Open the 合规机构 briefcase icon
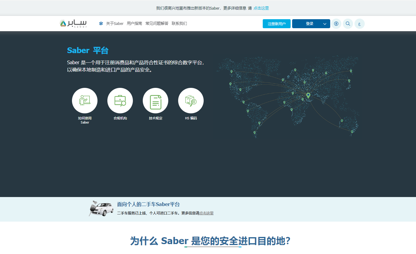Image resolution: width=416 pixels, height=254 pixels. pyautogui.click(x=120, y=101)
